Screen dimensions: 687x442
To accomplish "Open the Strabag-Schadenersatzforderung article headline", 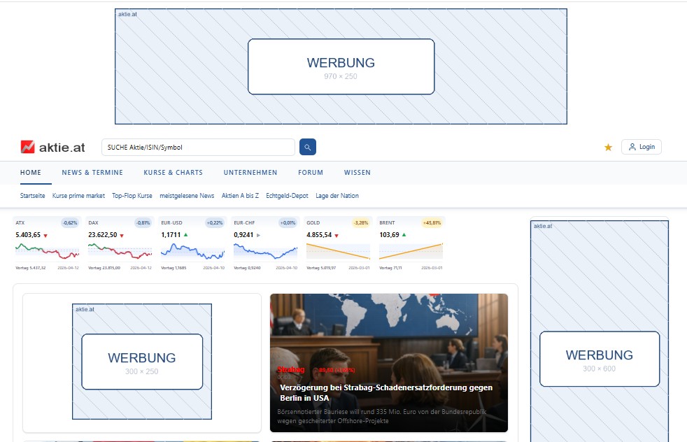I will (386, 392).
